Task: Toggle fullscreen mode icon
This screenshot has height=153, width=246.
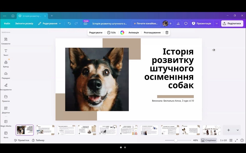Action: [x=236, y=140]
